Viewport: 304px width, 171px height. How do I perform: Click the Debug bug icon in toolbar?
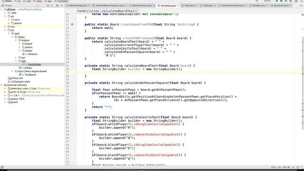click(x=281, y=1)
